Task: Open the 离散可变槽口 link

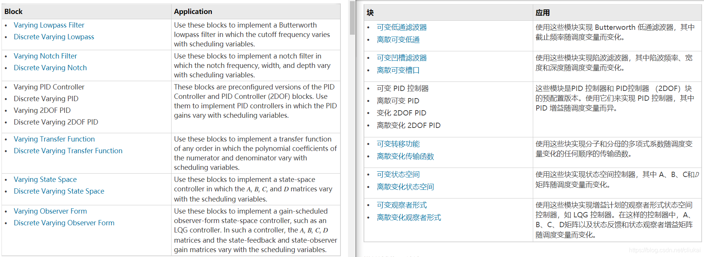Action: 398,71
